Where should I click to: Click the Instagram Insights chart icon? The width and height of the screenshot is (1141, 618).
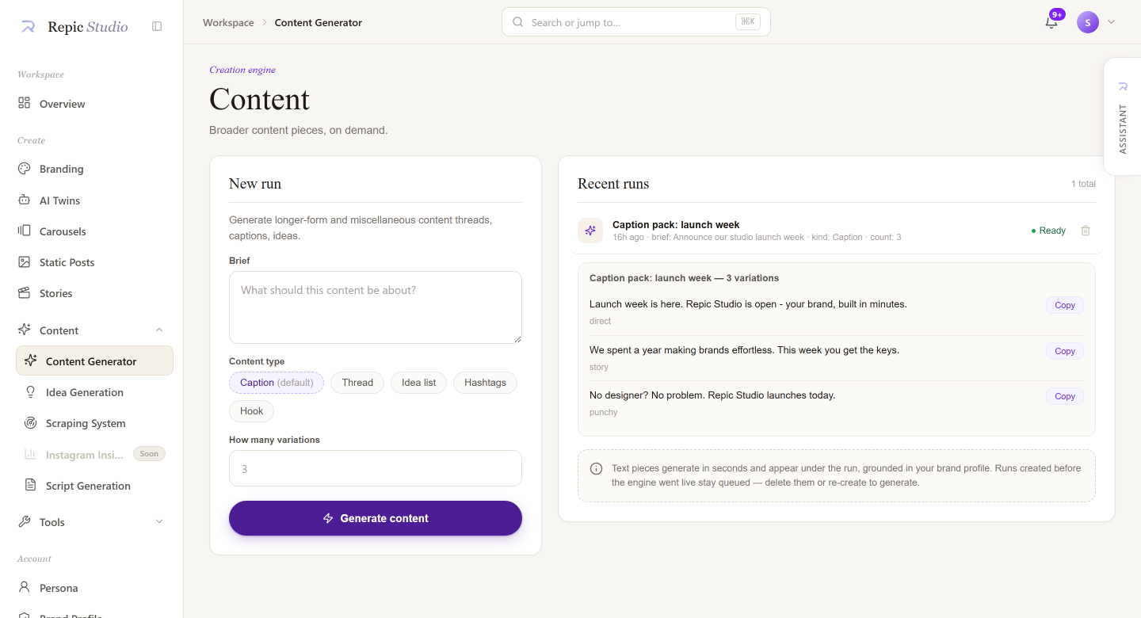31,454
